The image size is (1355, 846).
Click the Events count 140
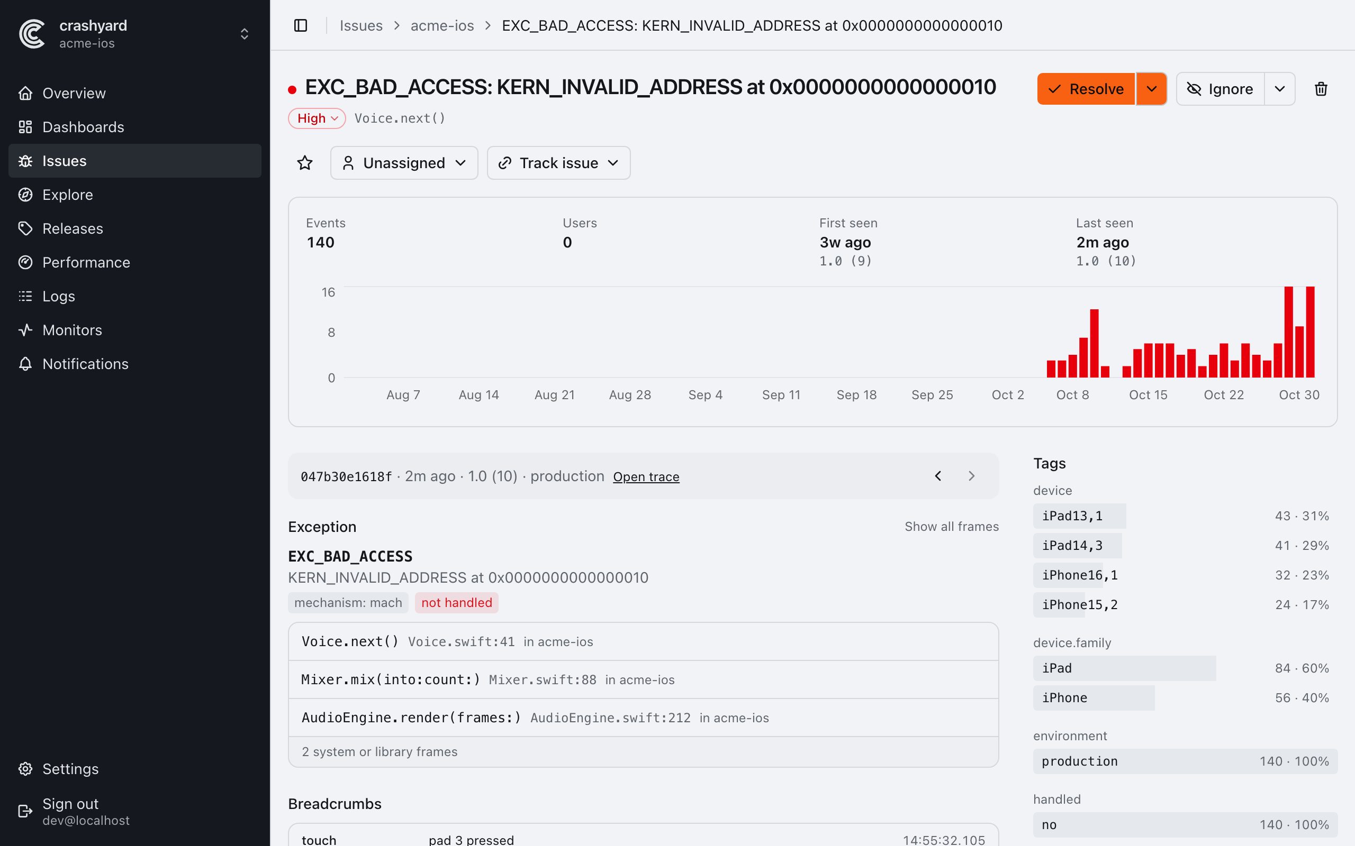coord(320,242)
